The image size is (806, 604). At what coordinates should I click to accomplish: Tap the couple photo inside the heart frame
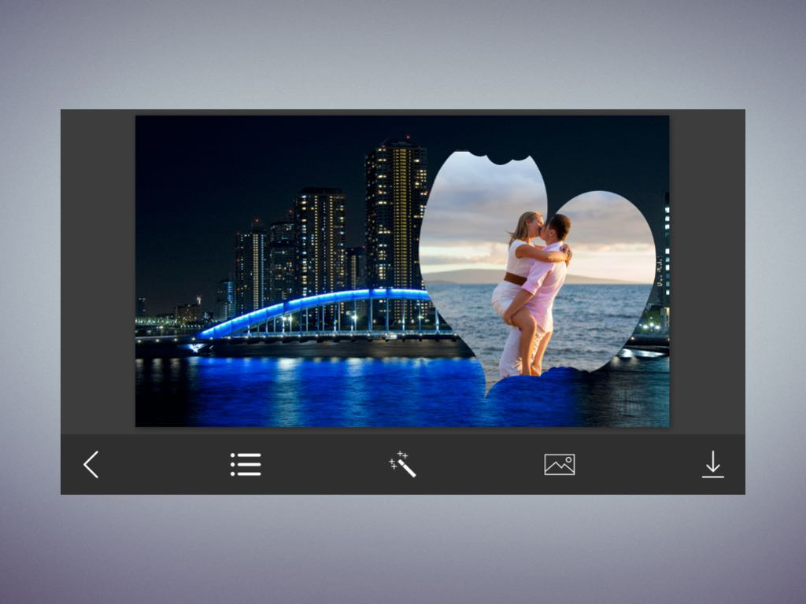pos(537,272)
